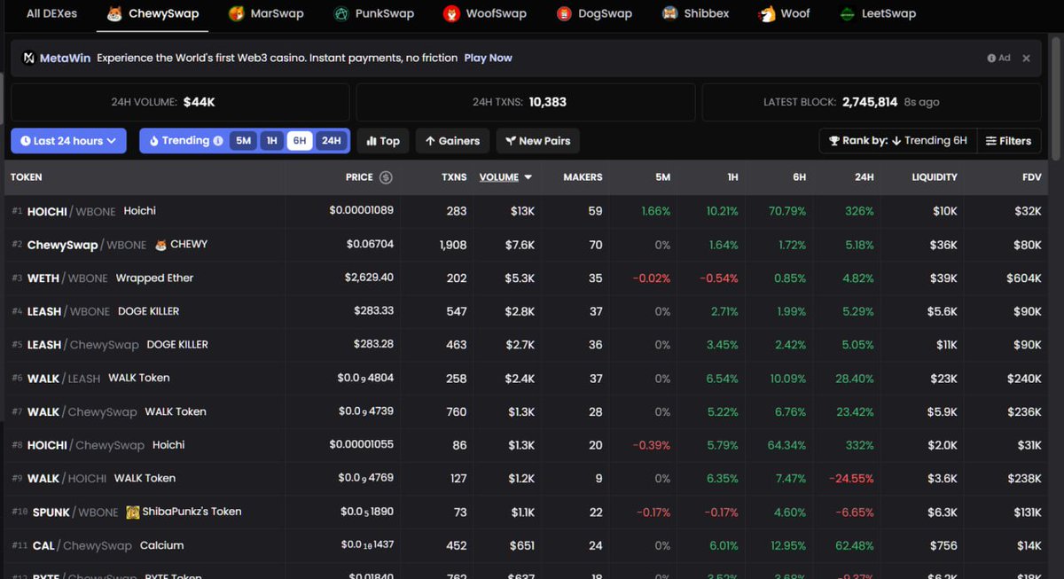This screenshot has height=579, width=1064.
Task: Click the WoofSwap logo icon
Action: (x=452, y=14)
